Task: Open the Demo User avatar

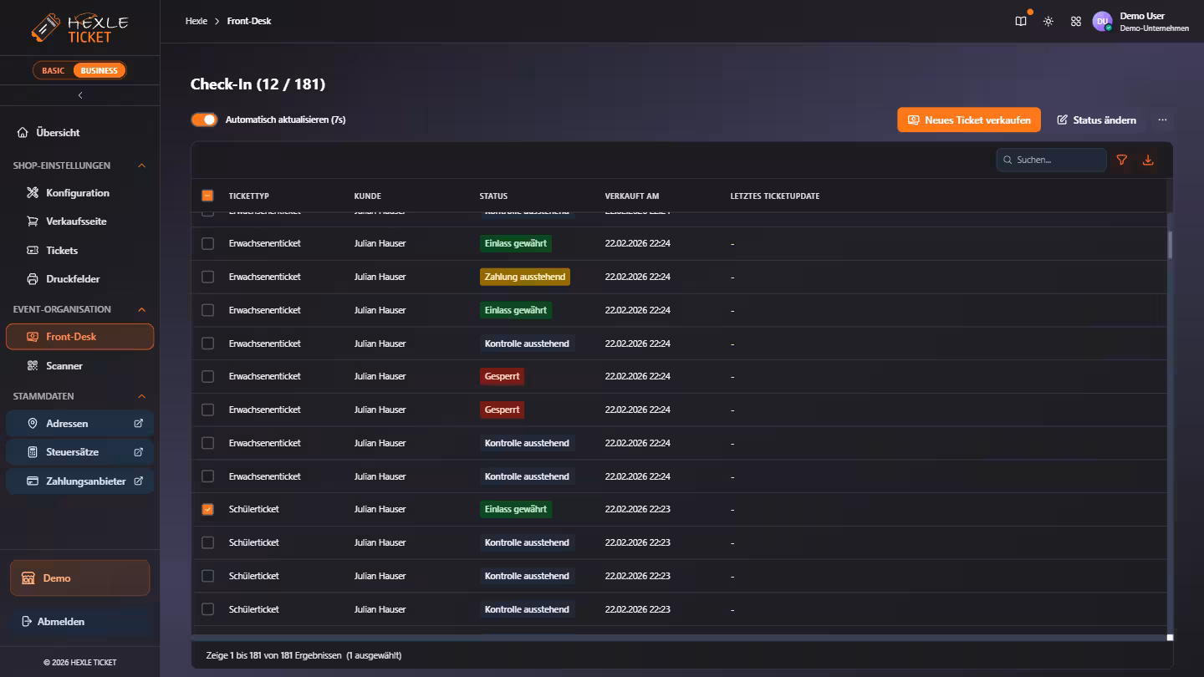Action: (1102, 22)
